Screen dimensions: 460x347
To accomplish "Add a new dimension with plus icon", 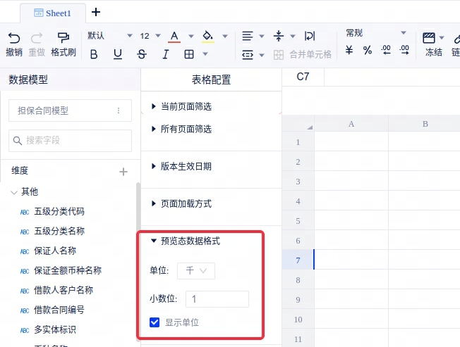I will click(x=123, y=171).
